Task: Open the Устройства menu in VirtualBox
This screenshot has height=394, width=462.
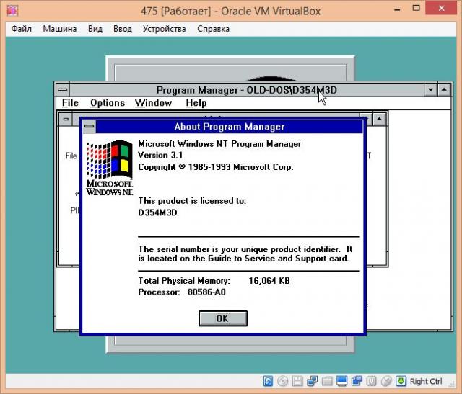Action: 165,29
